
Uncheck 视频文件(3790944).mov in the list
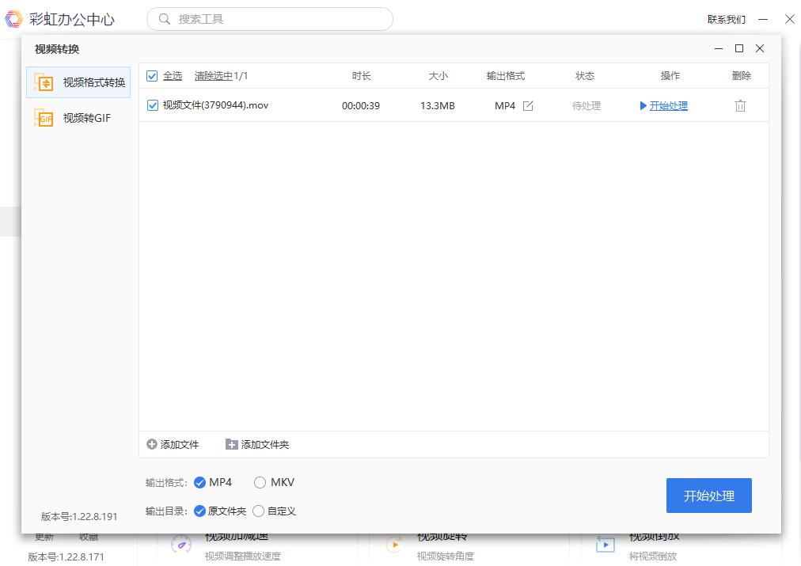click(x=150, y=104)
